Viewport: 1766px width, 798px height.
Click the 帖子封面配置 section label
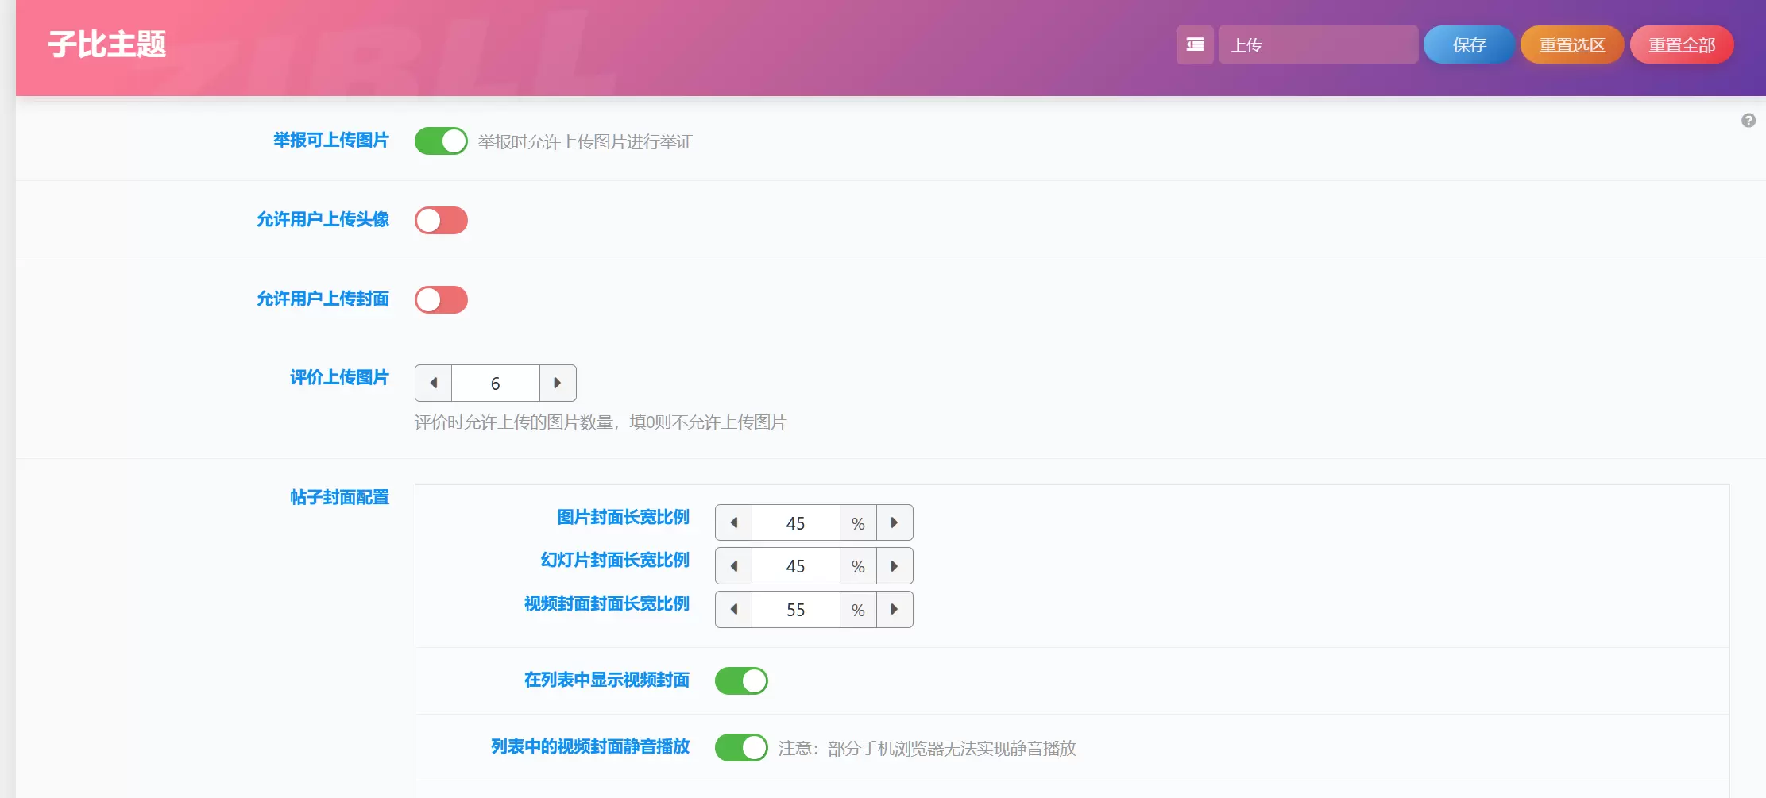point(339,498)
